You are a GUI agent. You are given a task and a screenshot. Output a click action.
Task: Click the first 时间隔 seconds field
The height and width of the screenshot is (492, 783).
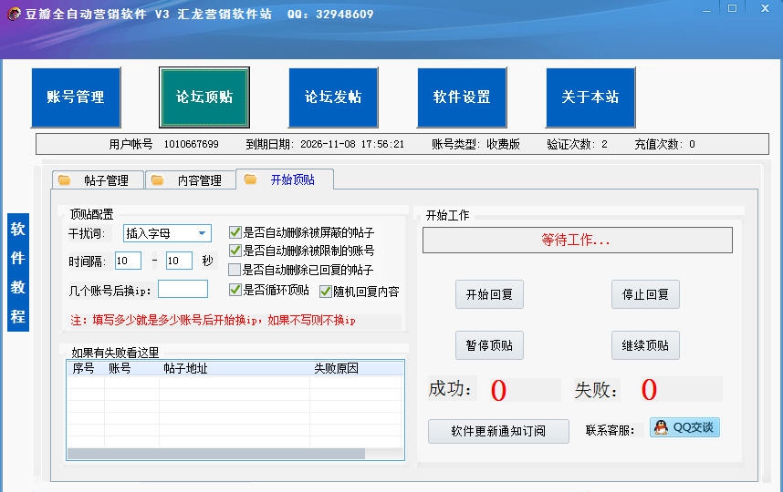pos(128,261)
